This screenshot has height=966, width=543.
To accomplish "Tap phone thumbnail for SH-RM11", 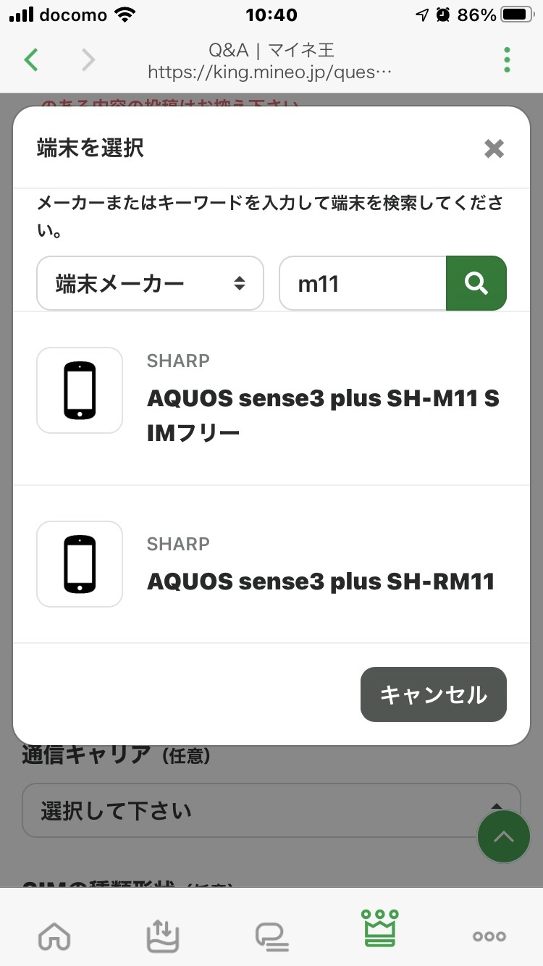I will pyautogui.click(x=80, y=564).
